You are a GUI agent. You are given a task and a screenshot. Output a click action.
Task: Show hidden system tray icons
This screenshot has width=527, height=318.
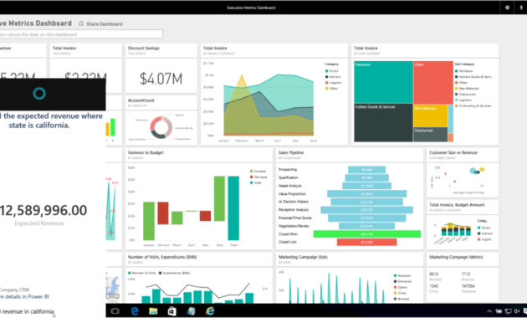coord(489,311)
